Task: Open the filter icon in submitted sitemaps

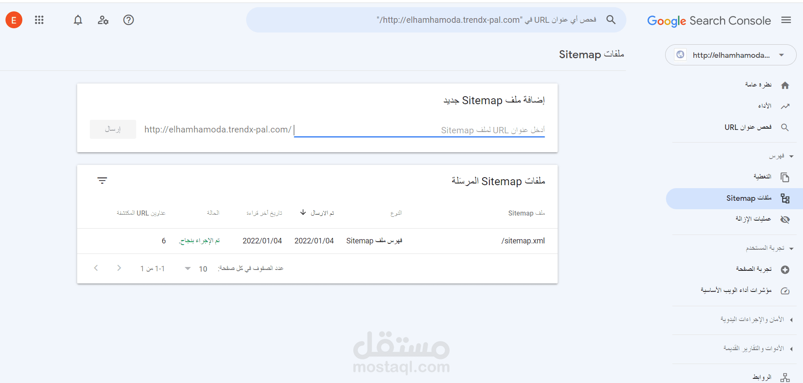Action: click(102, 181)
